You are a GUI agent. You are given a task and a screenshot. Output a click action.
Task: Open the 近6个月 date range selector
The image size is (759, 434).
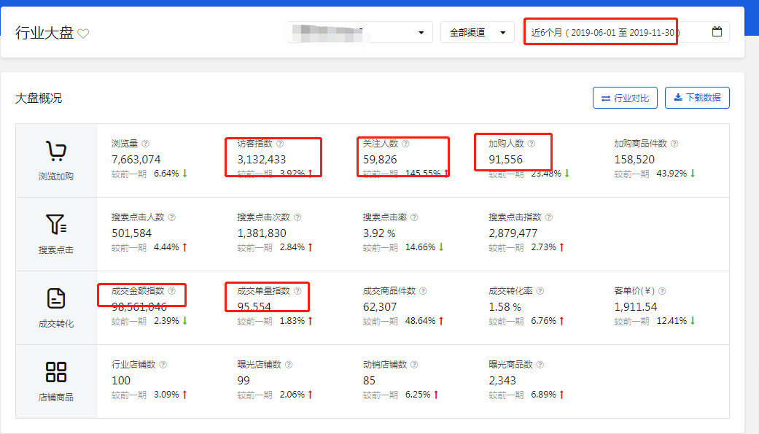point(616,33)
